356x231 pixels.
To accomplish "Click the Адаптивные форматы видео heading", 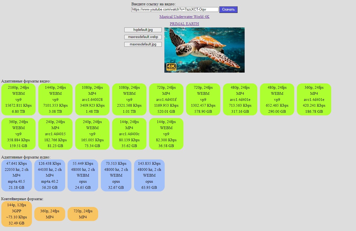I will [x=26, y=81].
